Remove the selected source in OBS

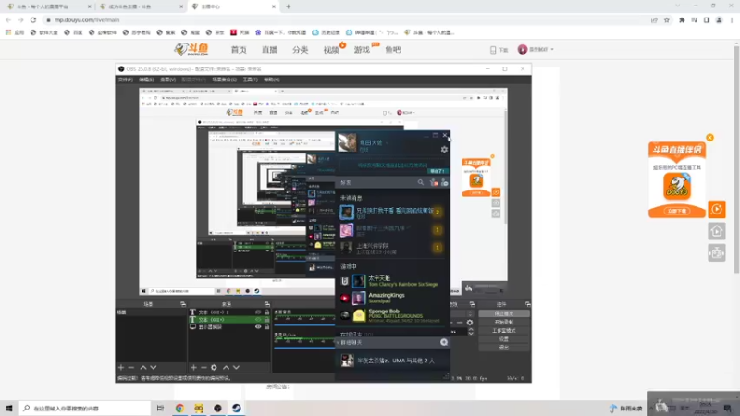203,367
